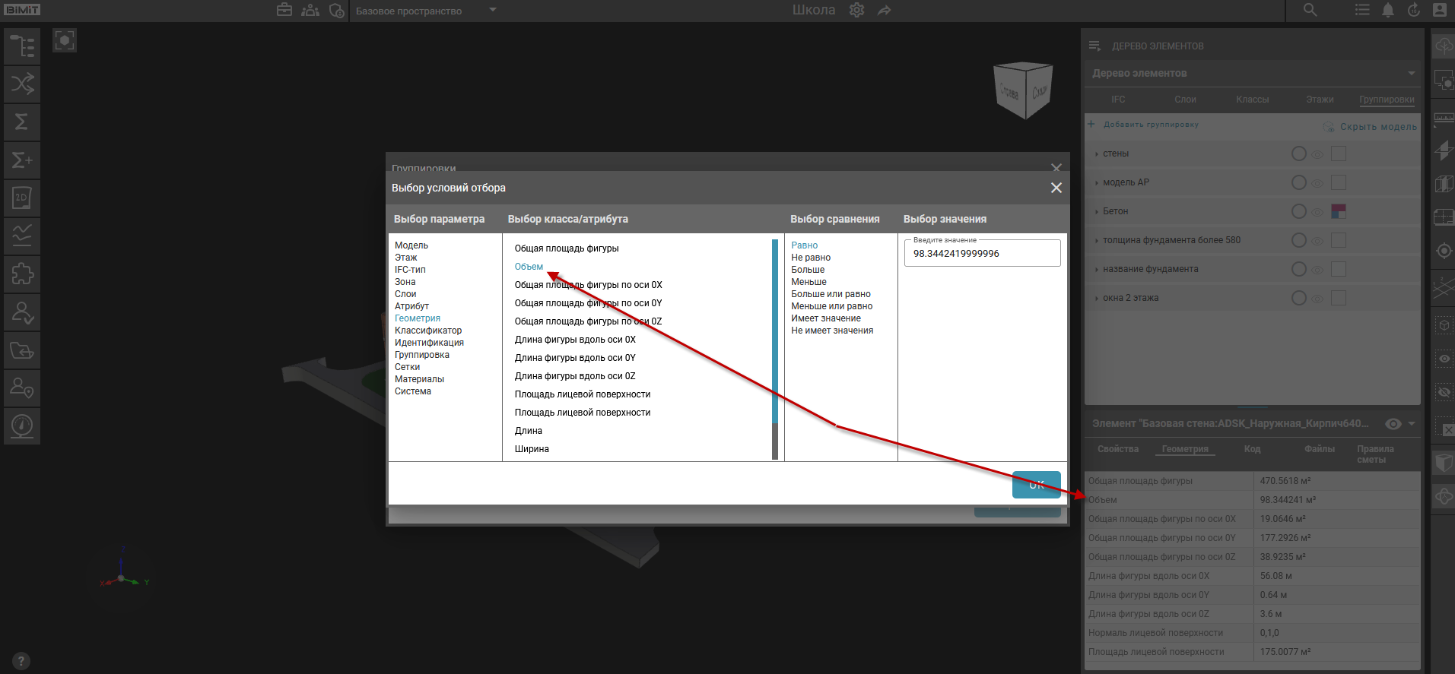
Task: Click the value input field with 98.3442419999996
Action: pyautogui.click(x=982, y=254)
